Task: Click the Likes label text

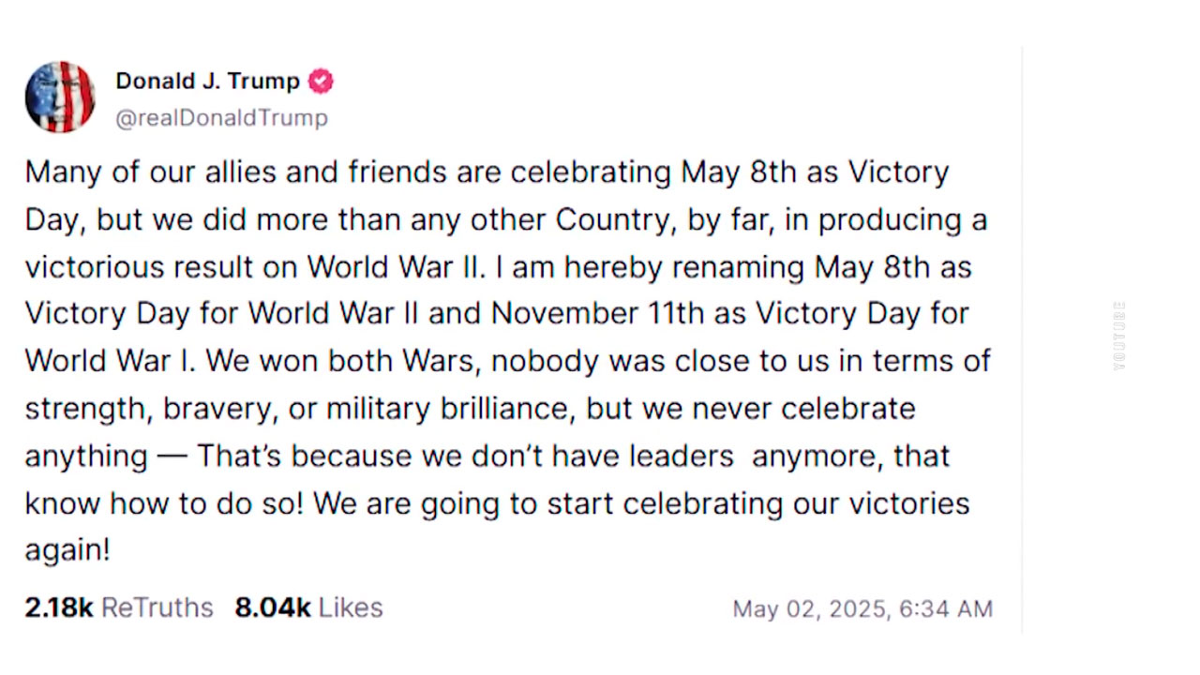Action: click(351, 607)
